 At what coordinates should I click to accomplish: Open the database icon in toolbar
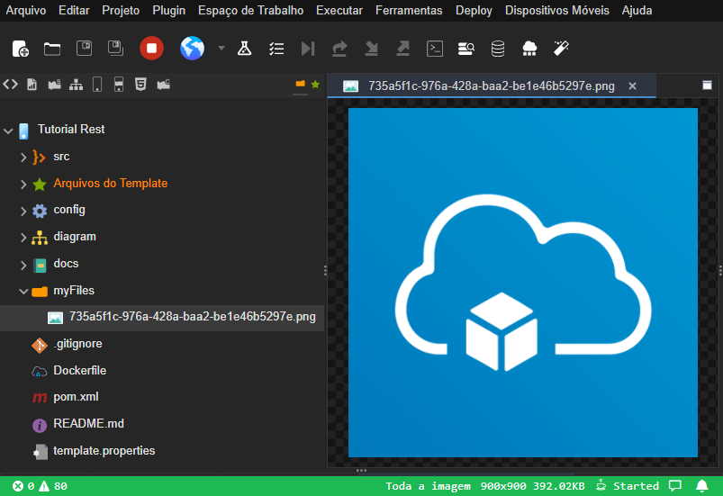click(x=498, y=49)
